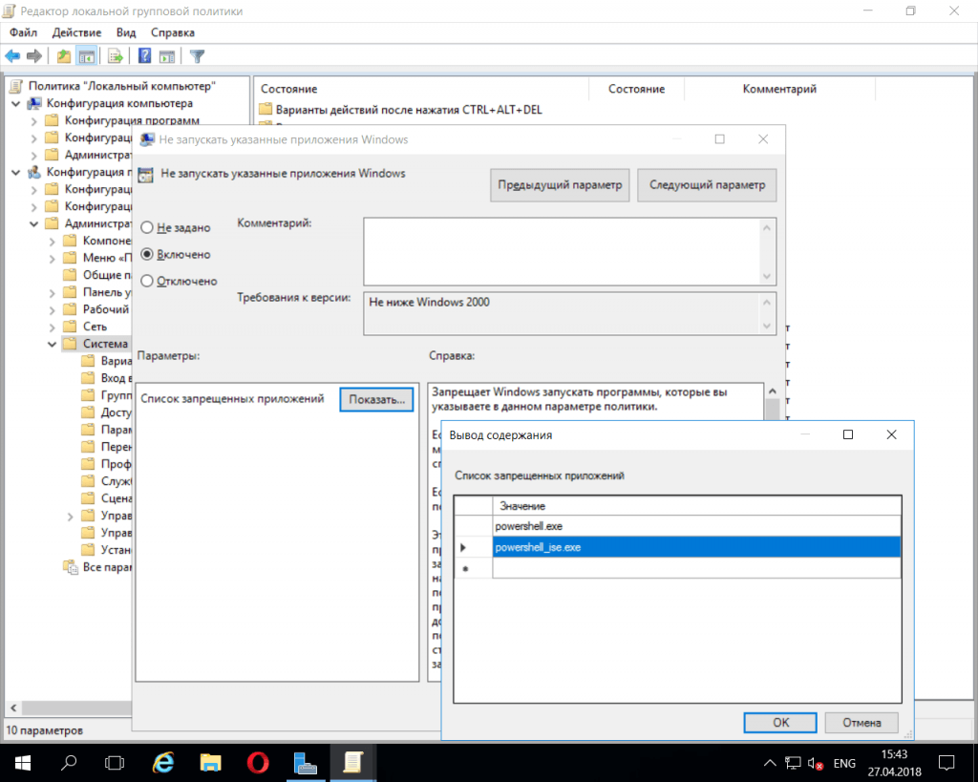This screenshot has width=978, height=782.
Task: Toggle the Show/Hide console tree icon
Action: point(87,56)
